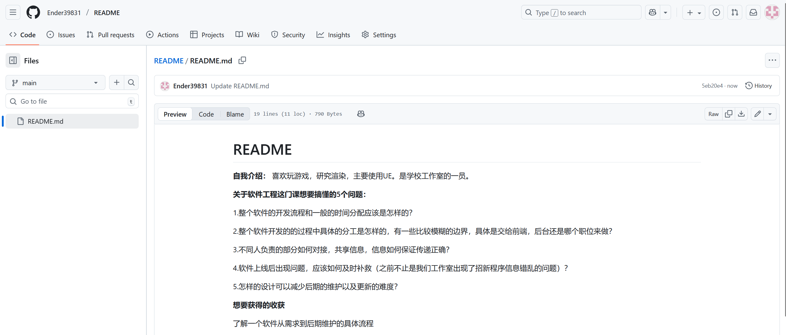Open the Raw file view
The image size is (786, 335).
tap(713, 114)
